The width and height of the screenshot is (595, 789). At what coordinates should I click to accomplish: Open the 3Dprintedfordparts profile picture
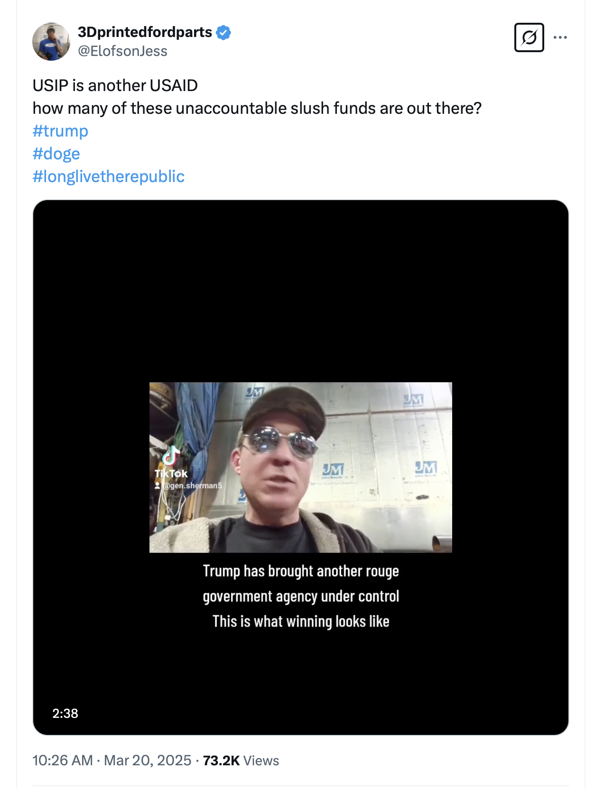(51, 42)
